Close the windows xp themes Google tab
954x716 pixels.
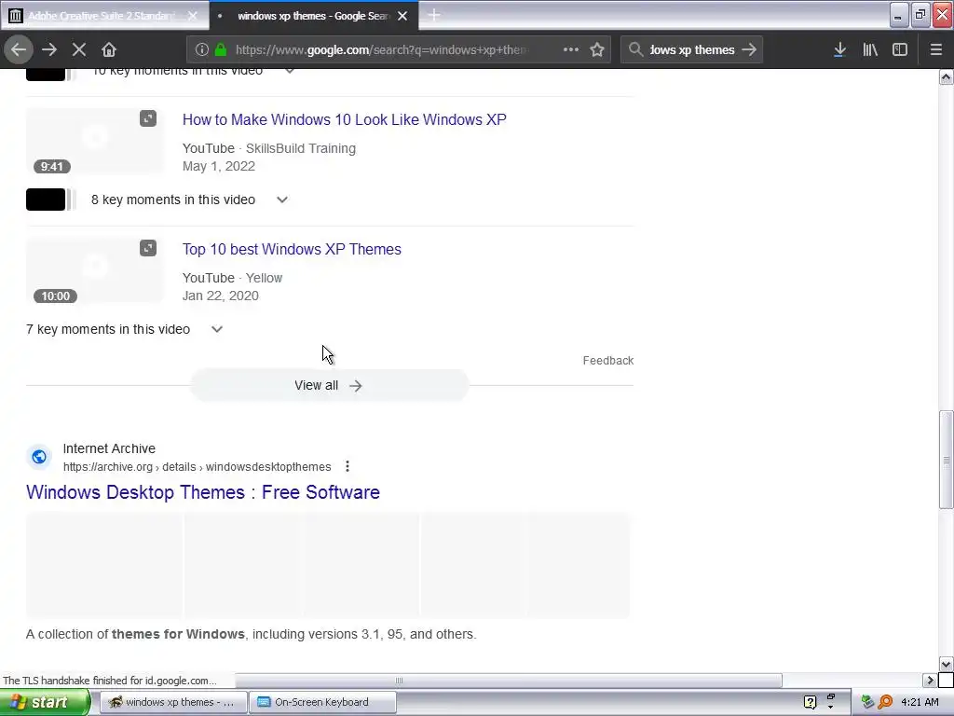coord(402,16)
